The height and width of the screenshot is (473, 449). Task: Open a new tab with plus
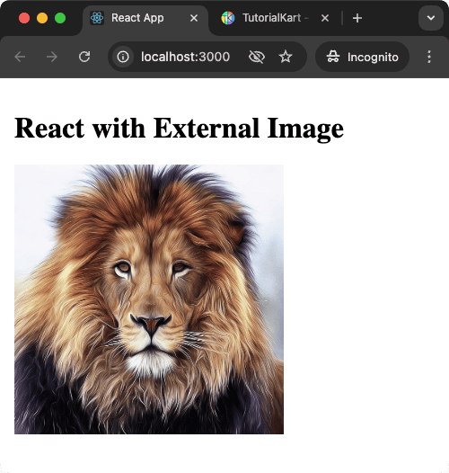coord(357,18)
